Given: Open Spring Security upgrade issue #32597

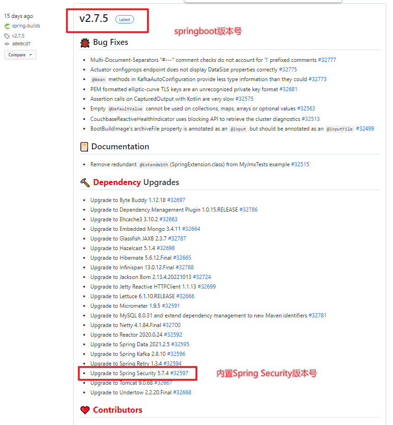Looking at the screenshot, I should [179, 373].
